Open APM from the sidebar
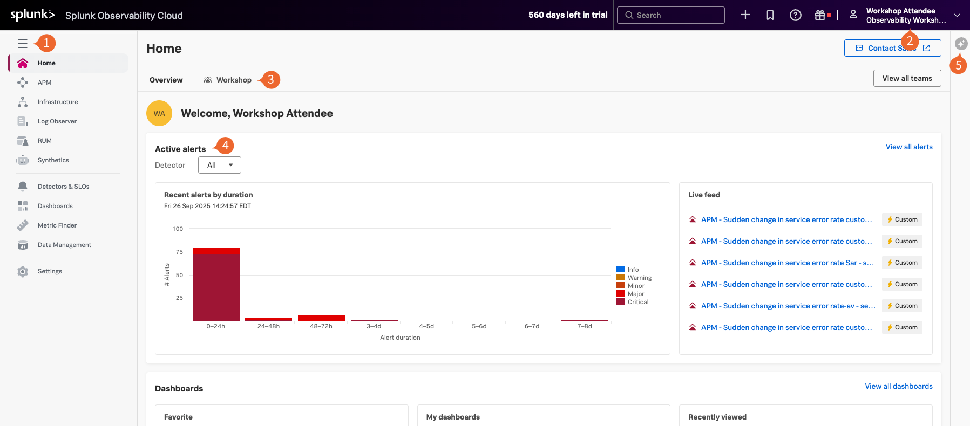970x426 pixels. pos(44,83)
